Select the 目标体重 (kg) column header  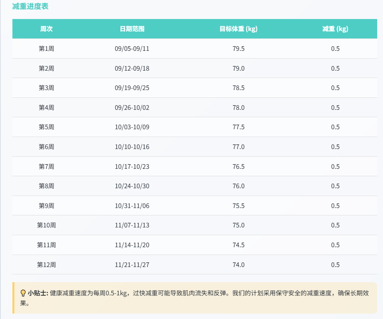[238, 29]
